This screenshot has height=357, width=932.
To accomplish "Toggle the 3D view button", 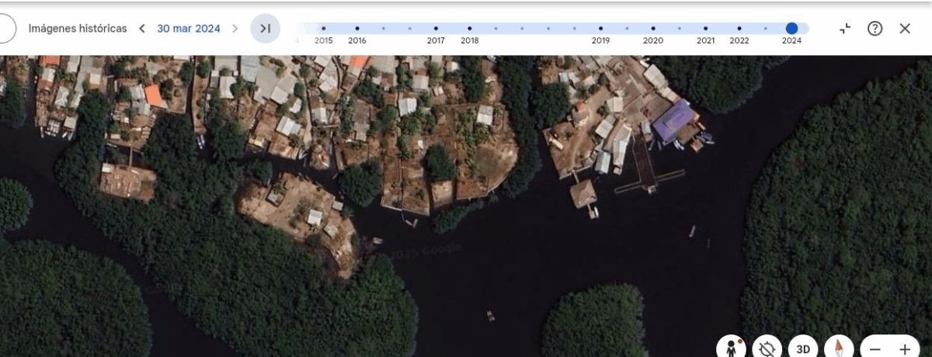I will point(803,348).
